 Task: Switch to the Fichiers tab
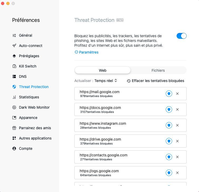(x=158, y=70)
